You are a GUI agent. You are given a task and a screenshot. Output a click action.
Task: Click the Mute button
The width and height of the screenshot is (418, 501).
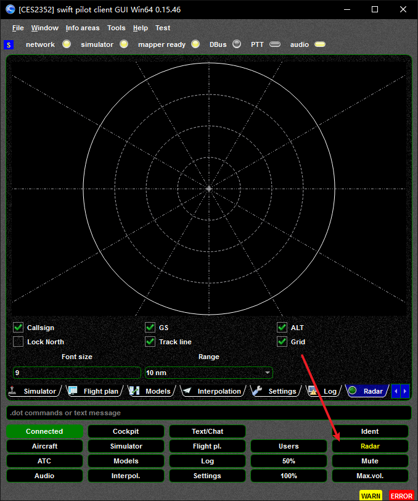coord(370,461)
